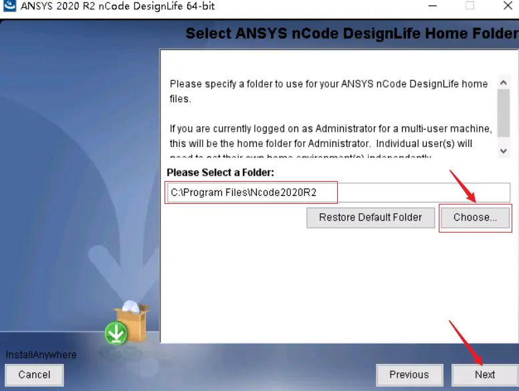The width and height of the screenshot is (519, 391).
Task: Click the scroll down arrow in description
Action: click(x=504, y=151)
